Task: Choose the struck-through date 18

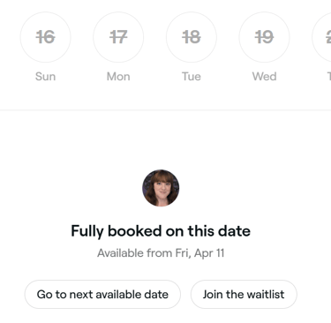Action: point(192,37)
